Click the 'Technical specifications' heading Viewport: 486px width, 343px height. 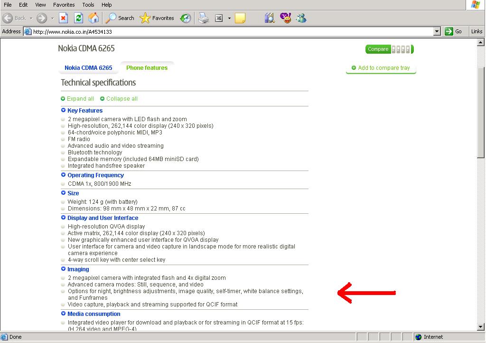[x=98, y=83]
